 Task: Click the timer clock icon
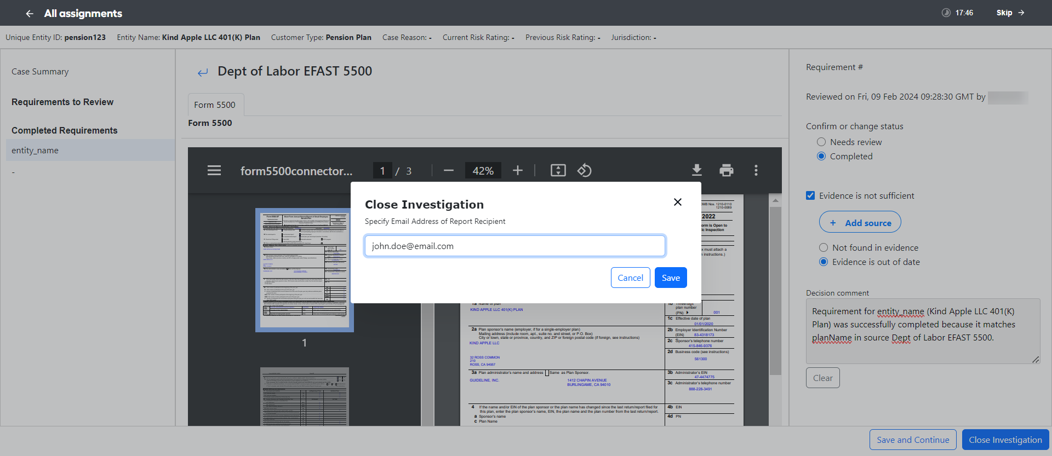[x=946, y=13]
